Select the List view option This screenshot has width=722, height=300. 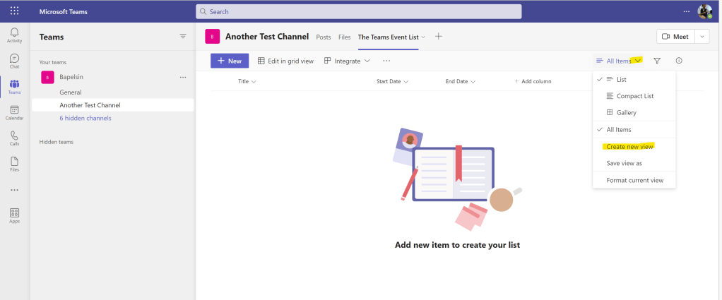621,80
